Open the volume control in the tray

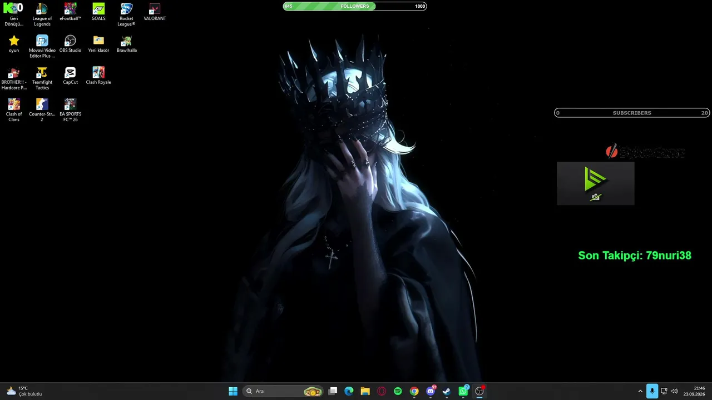675,391
